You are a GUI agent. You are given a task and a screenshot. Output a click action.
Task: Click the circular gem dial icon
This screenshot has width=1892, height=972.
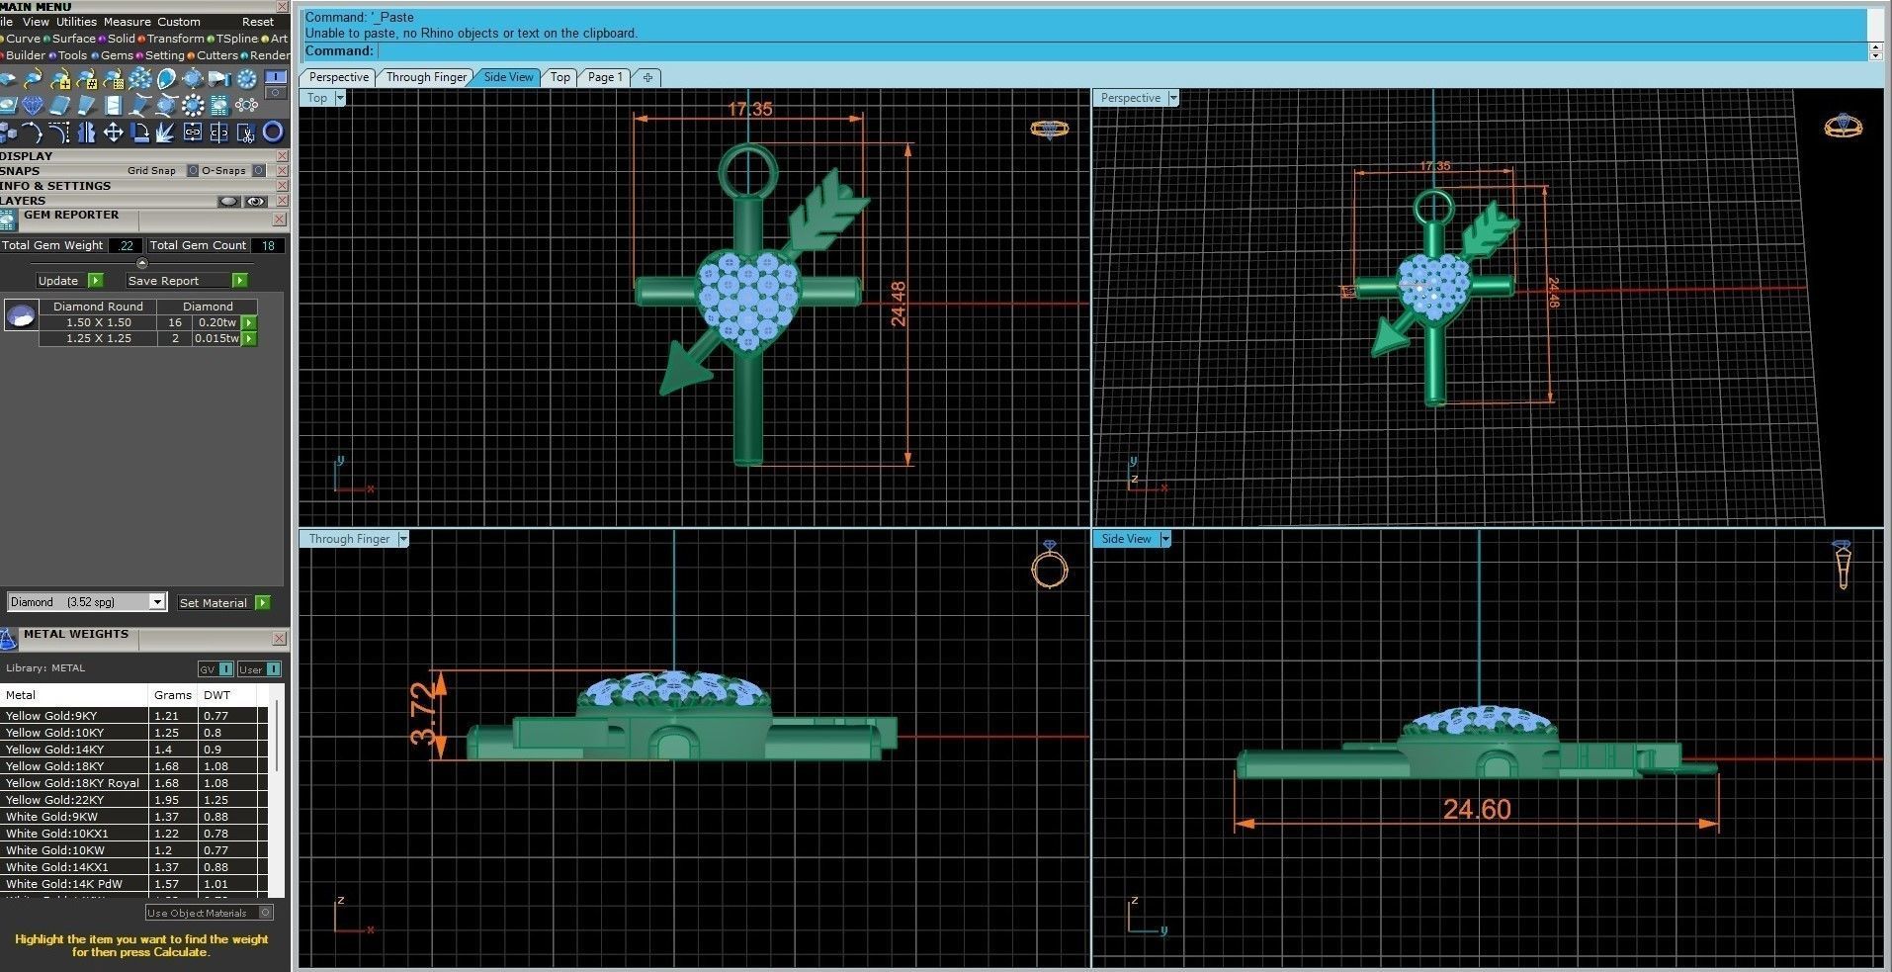point(246,79)
